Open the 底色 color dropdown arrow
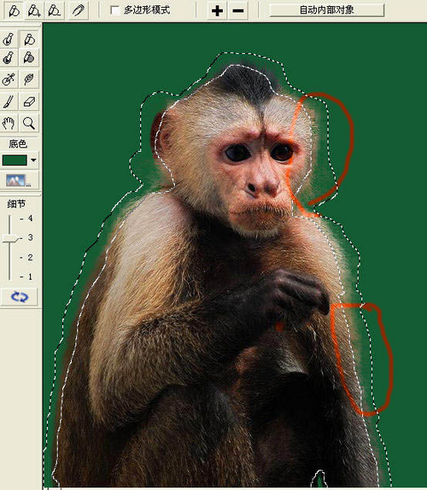Viewport: 427px width, 490px height. click(33, 160)
